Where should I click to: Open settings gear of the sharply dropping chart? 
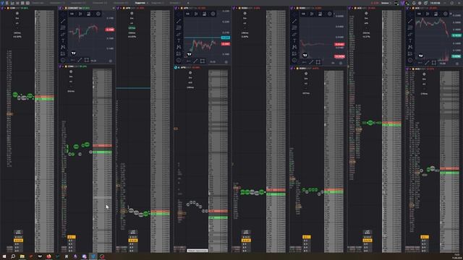tap(446, 14)
